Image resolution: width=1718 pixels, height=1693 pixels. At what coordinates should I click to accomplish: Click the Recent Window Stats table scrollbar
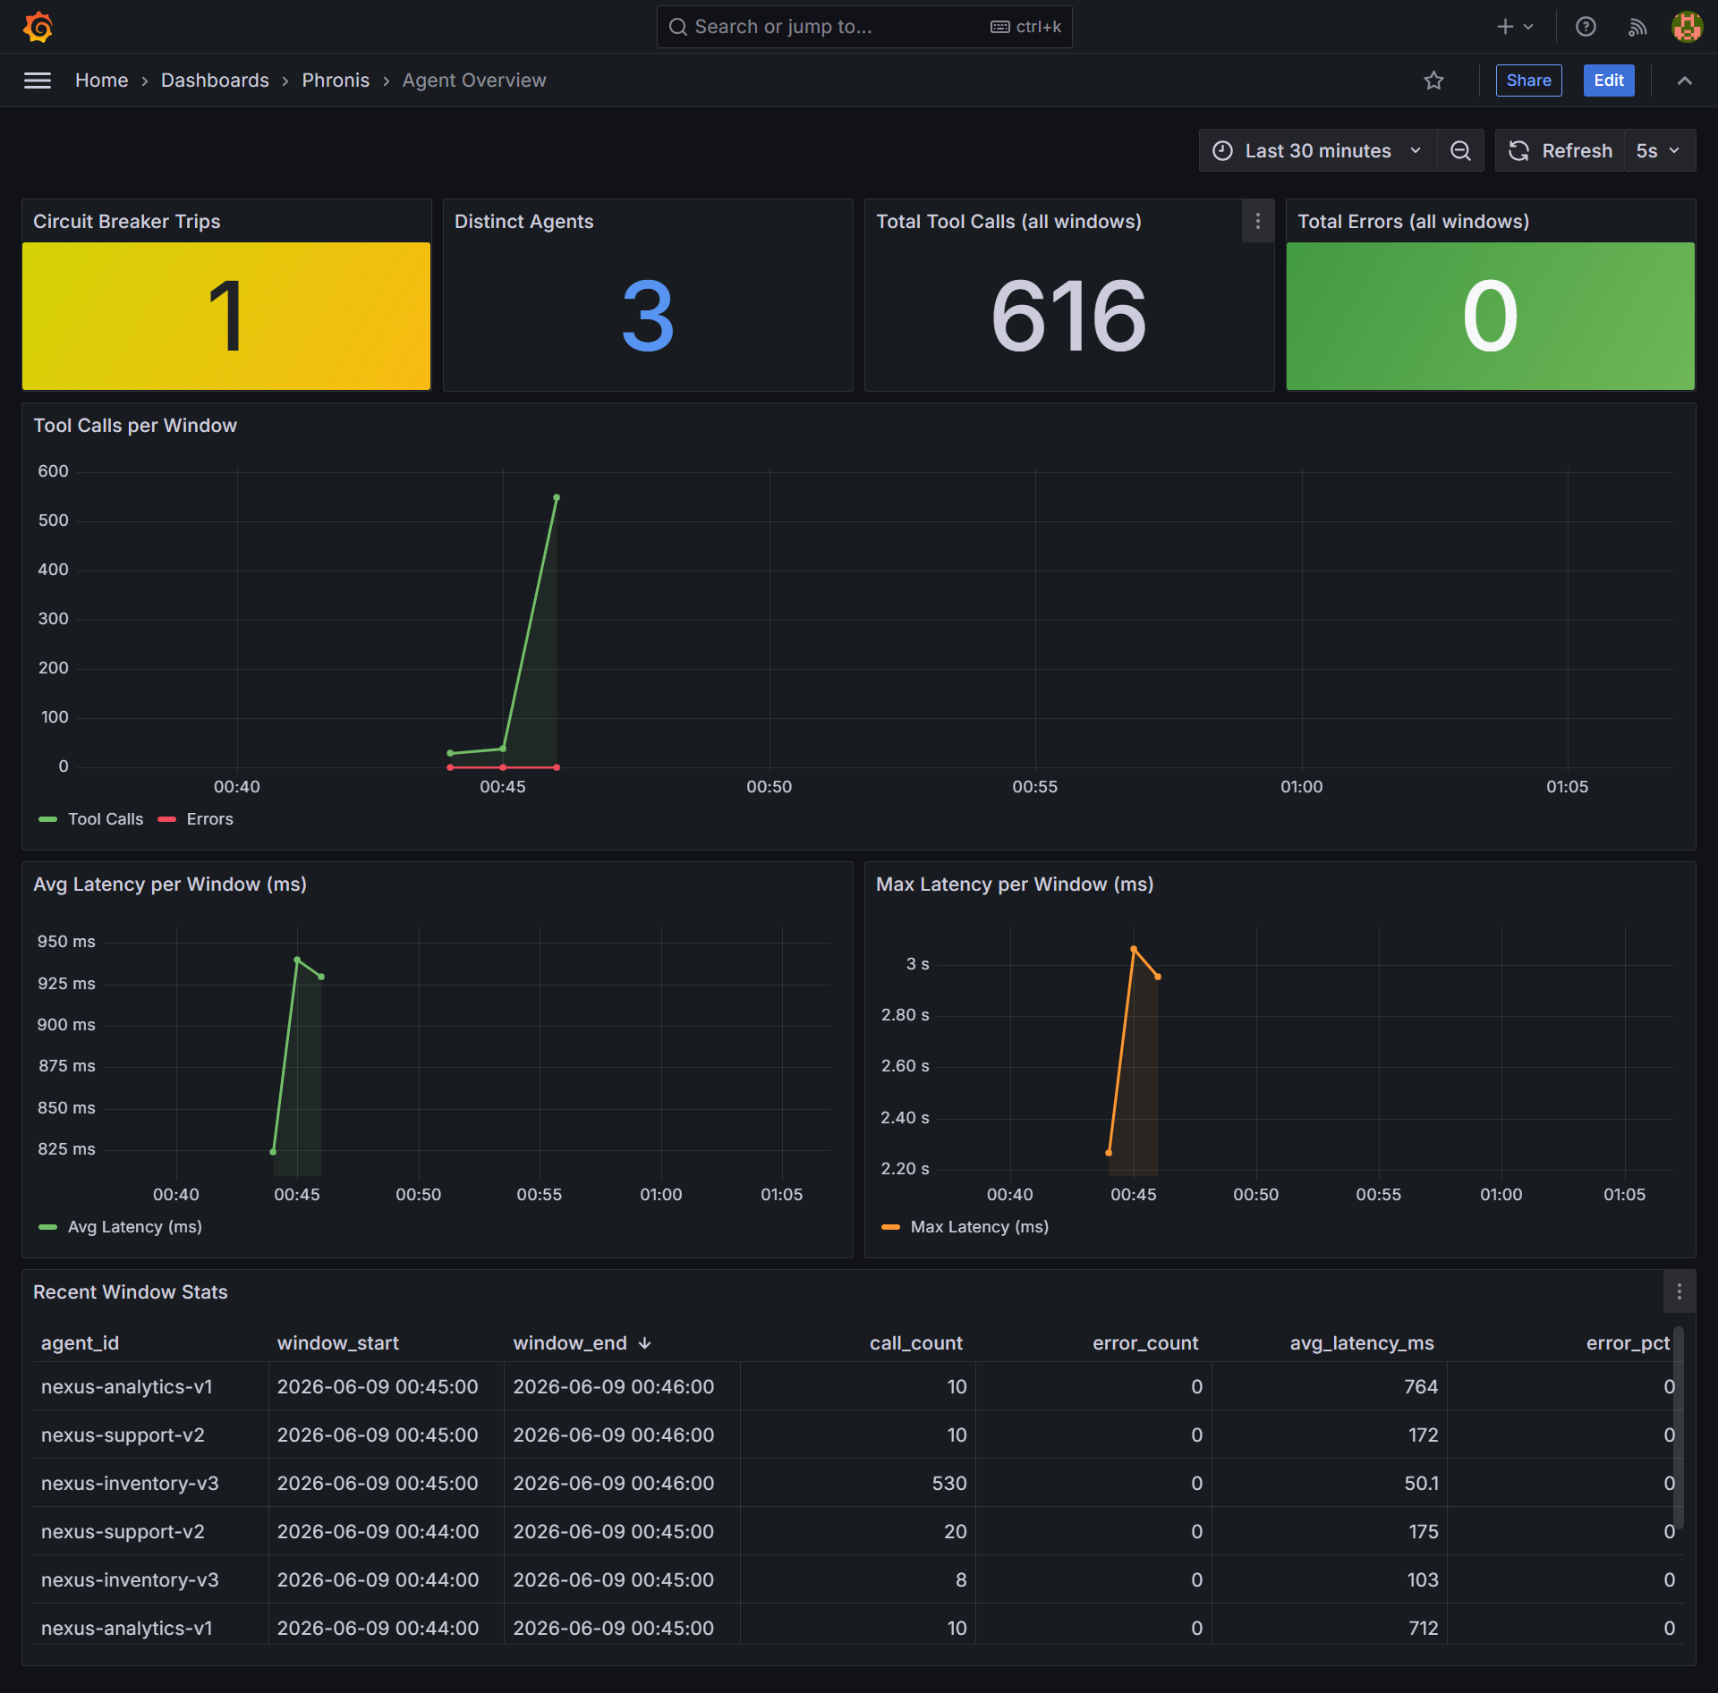[1679, 1429]
